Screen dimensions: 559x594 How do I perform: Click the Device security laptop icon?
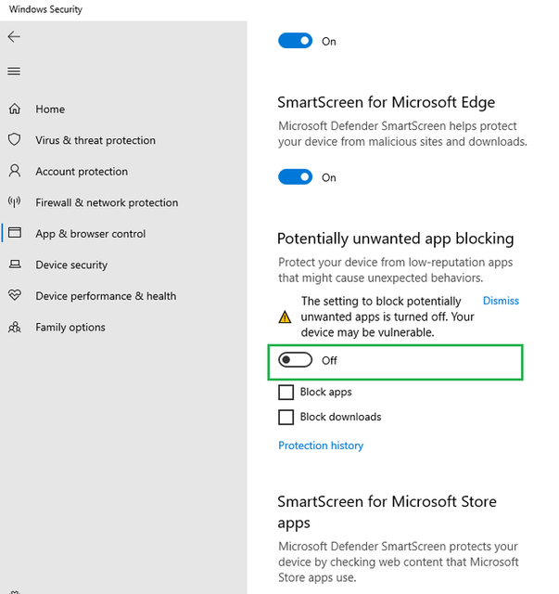coord(15,265)
